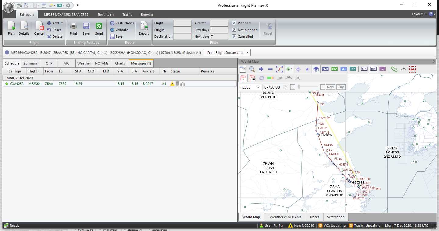Toggle LOW airways display

point(334,69)
